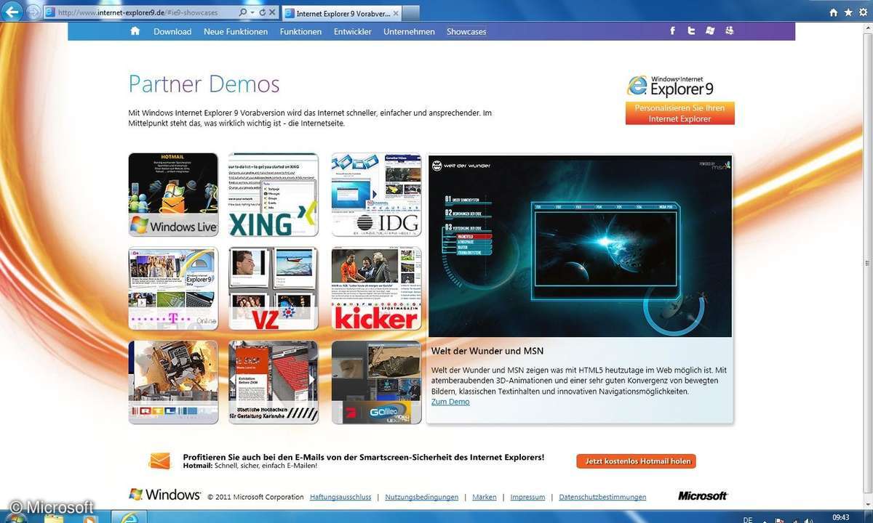Open the Entwickler menu item
Viewport: 873px width, 523px height.
353,31
